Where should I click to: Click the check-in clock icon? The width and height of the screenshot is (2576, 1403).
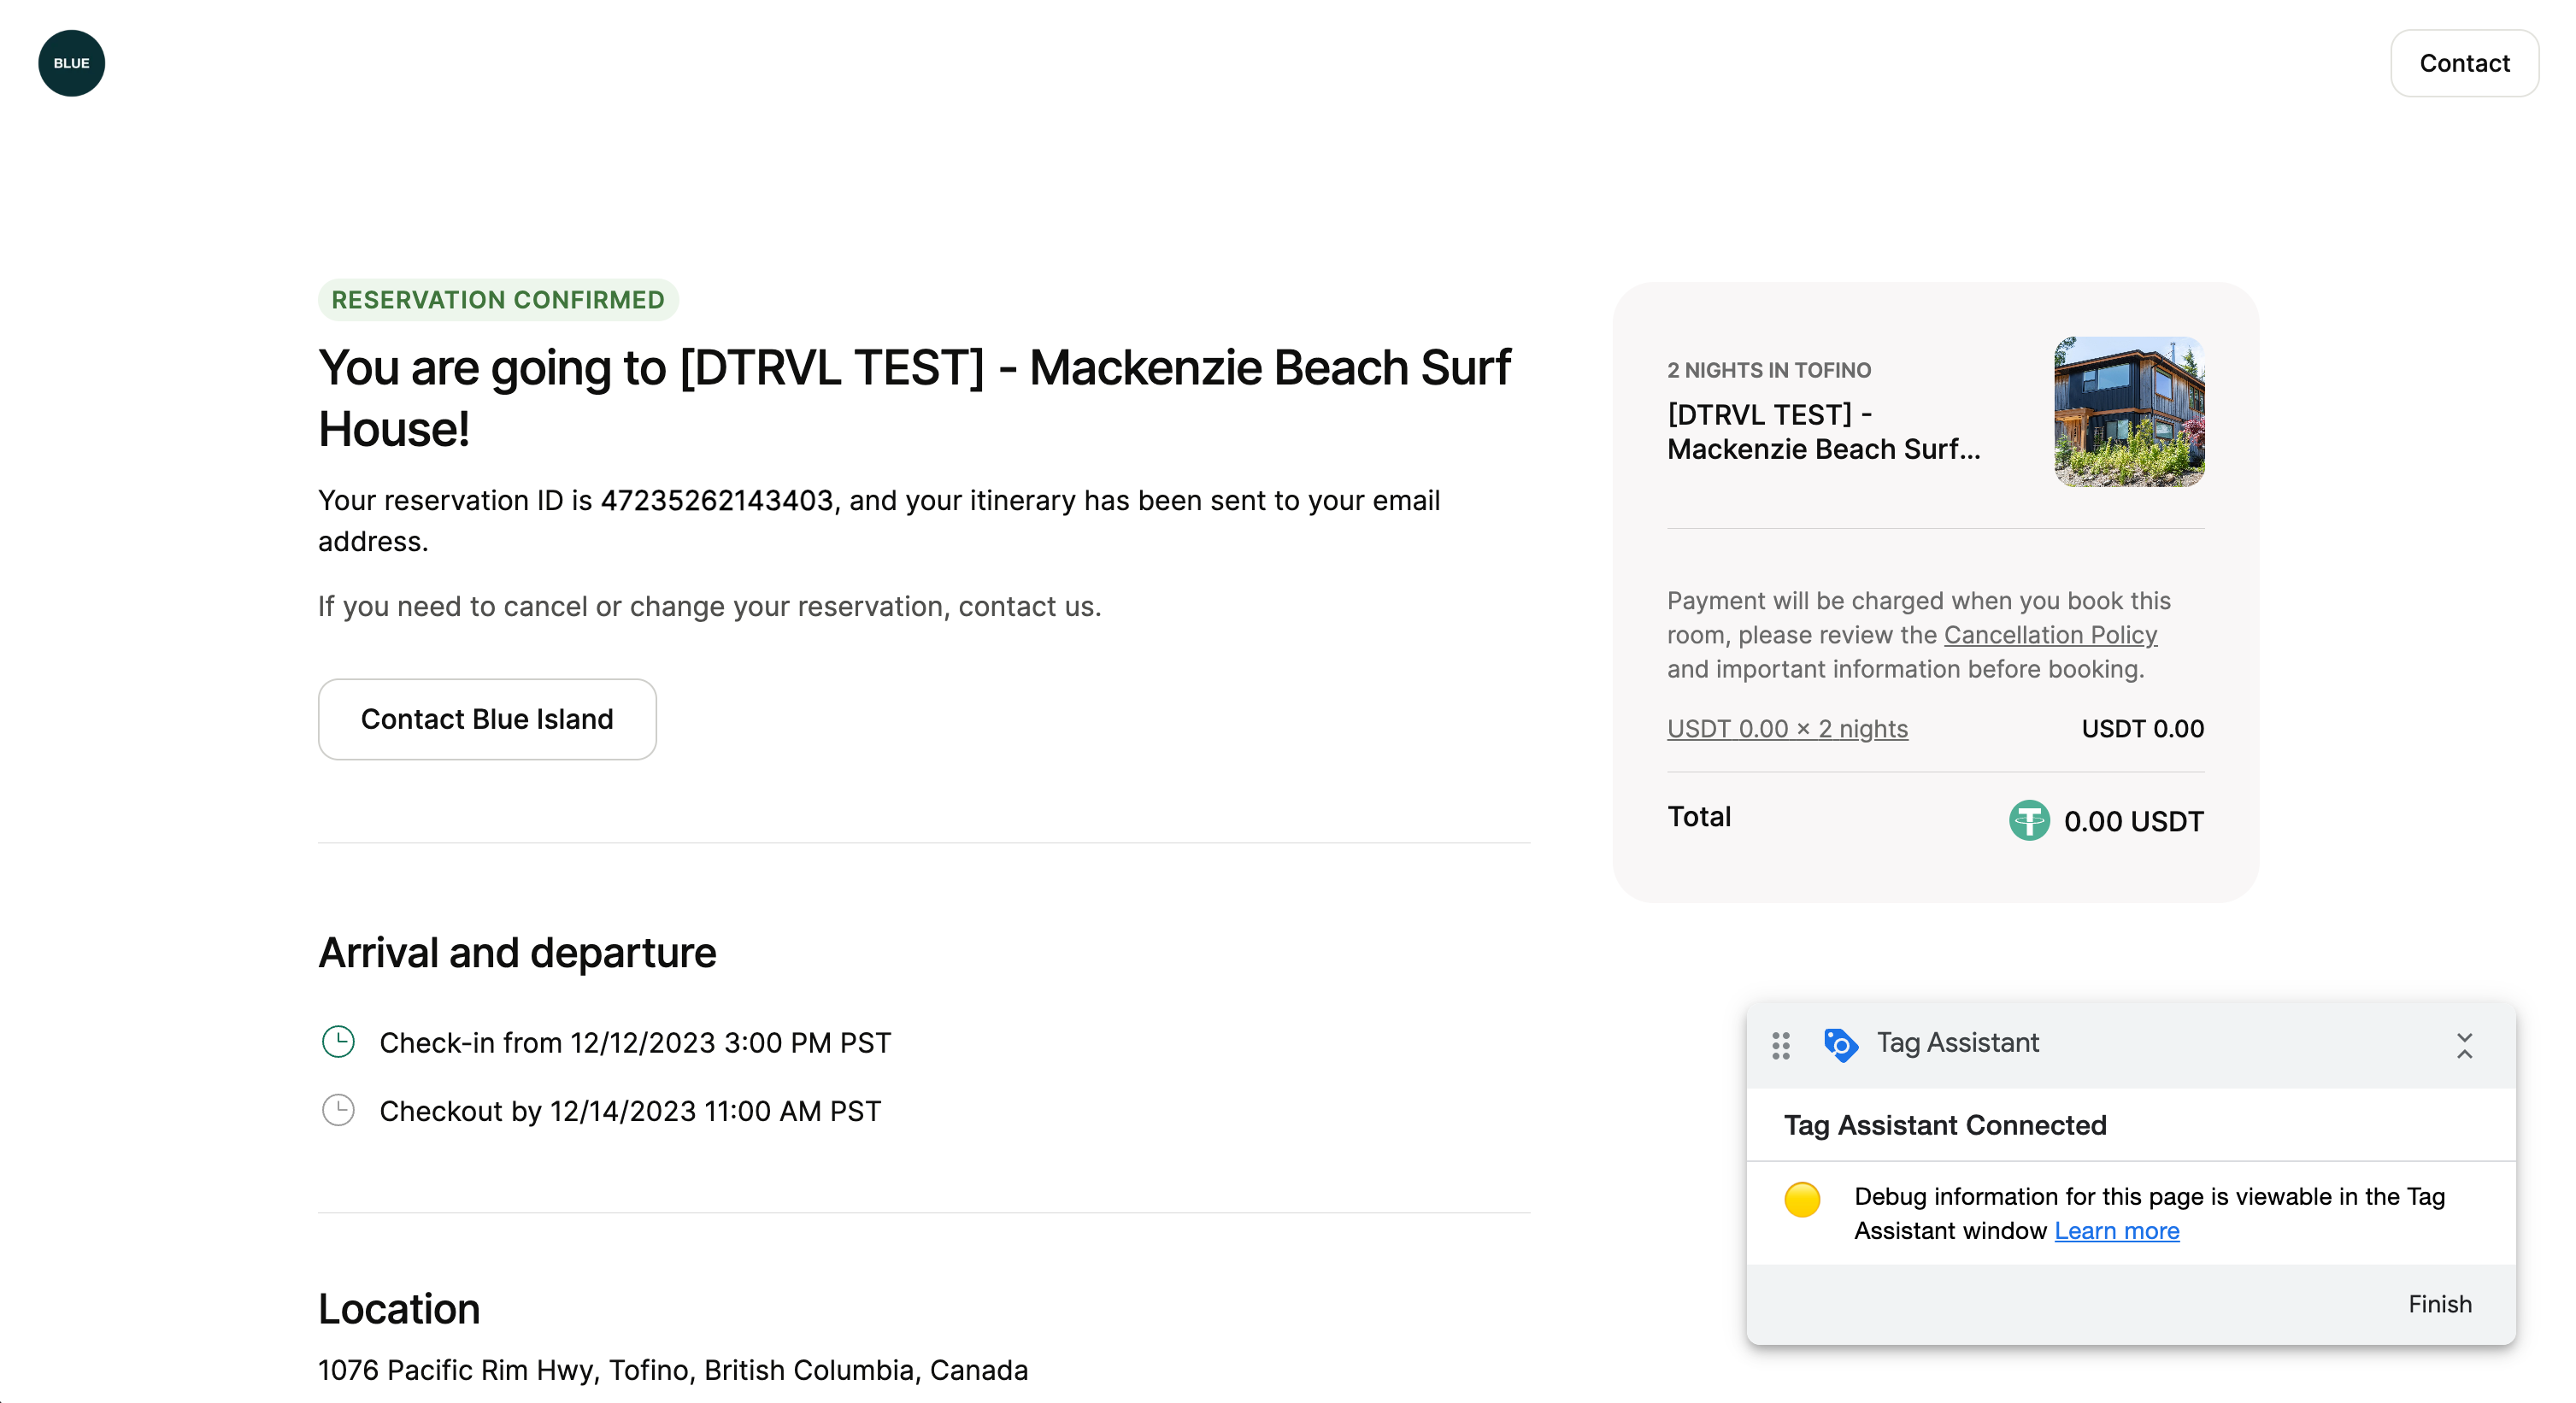point(338,1042)
